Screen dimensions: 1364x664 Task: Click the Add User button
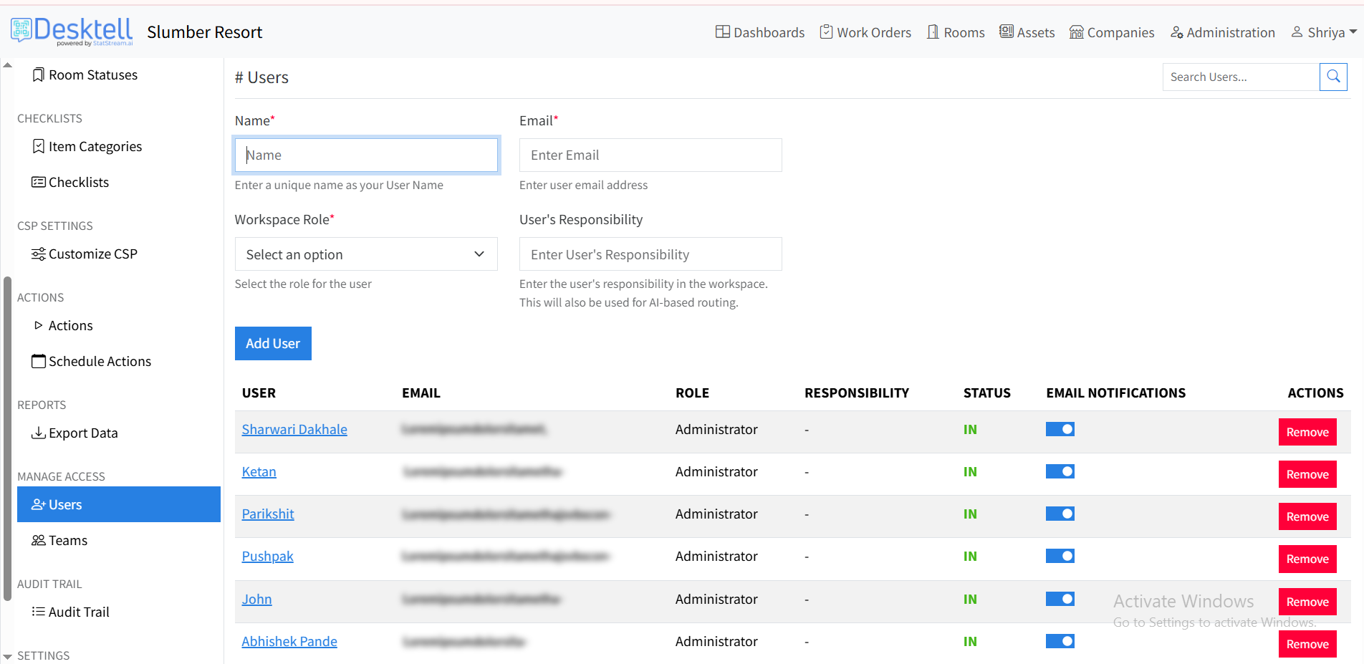tap(273, 344)
